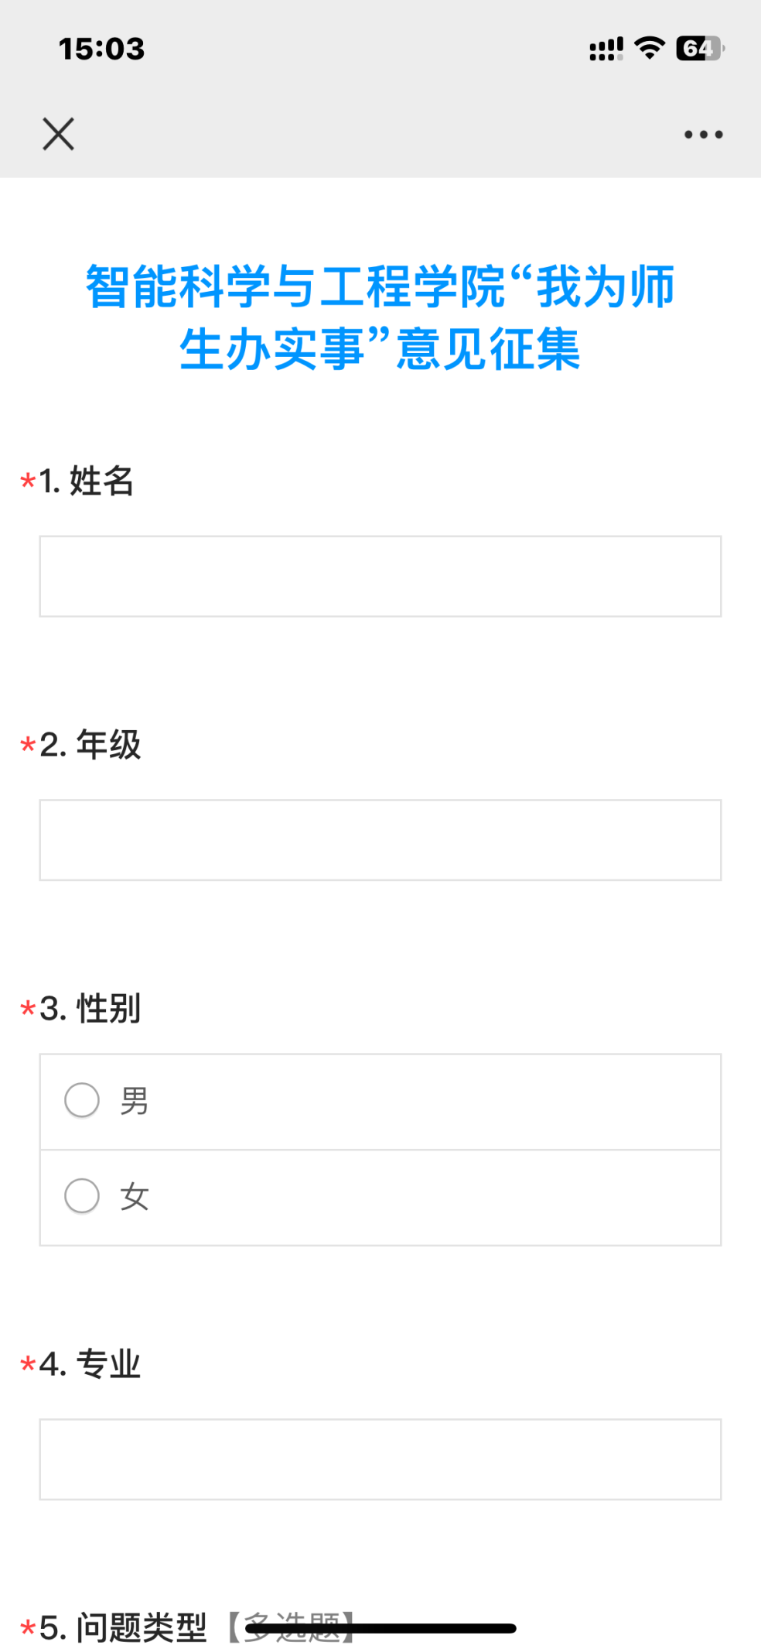The width and height of the screenshot is (761, 1649).
Task: Close the survey page with X icon
Action: [x=58, y=134]
